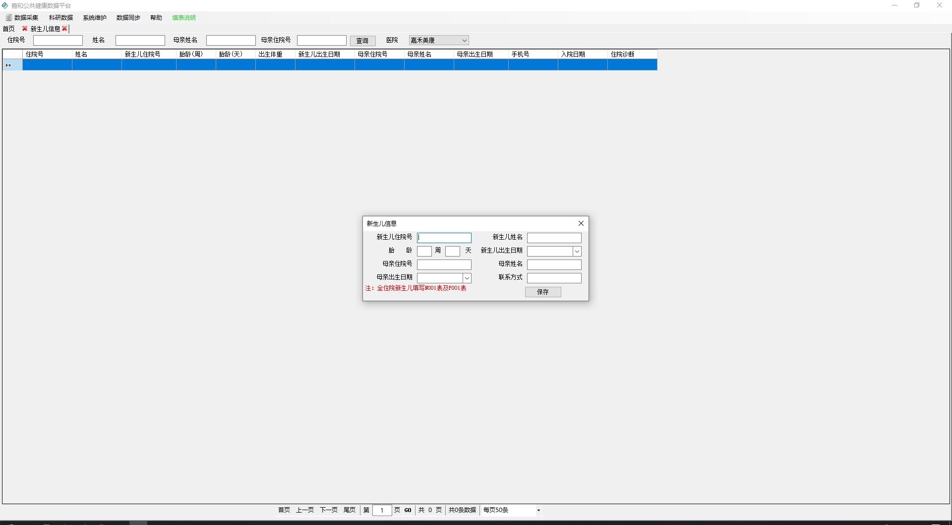Screen dimensions: 952x525
Task: Click the GO pagination button
Action: coord(408,510)
